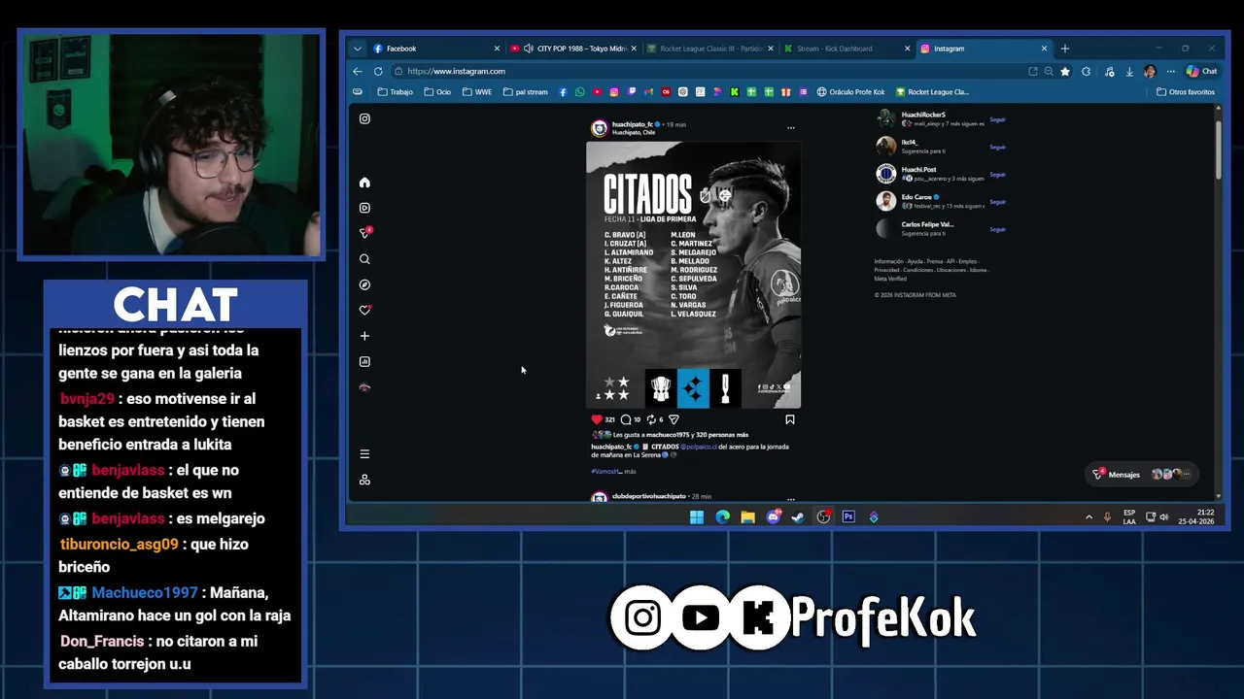The width and height of the screenshot is (1244, 699).
Task: Open notifications heart icon in sidebar
Action: pos(364,311)
